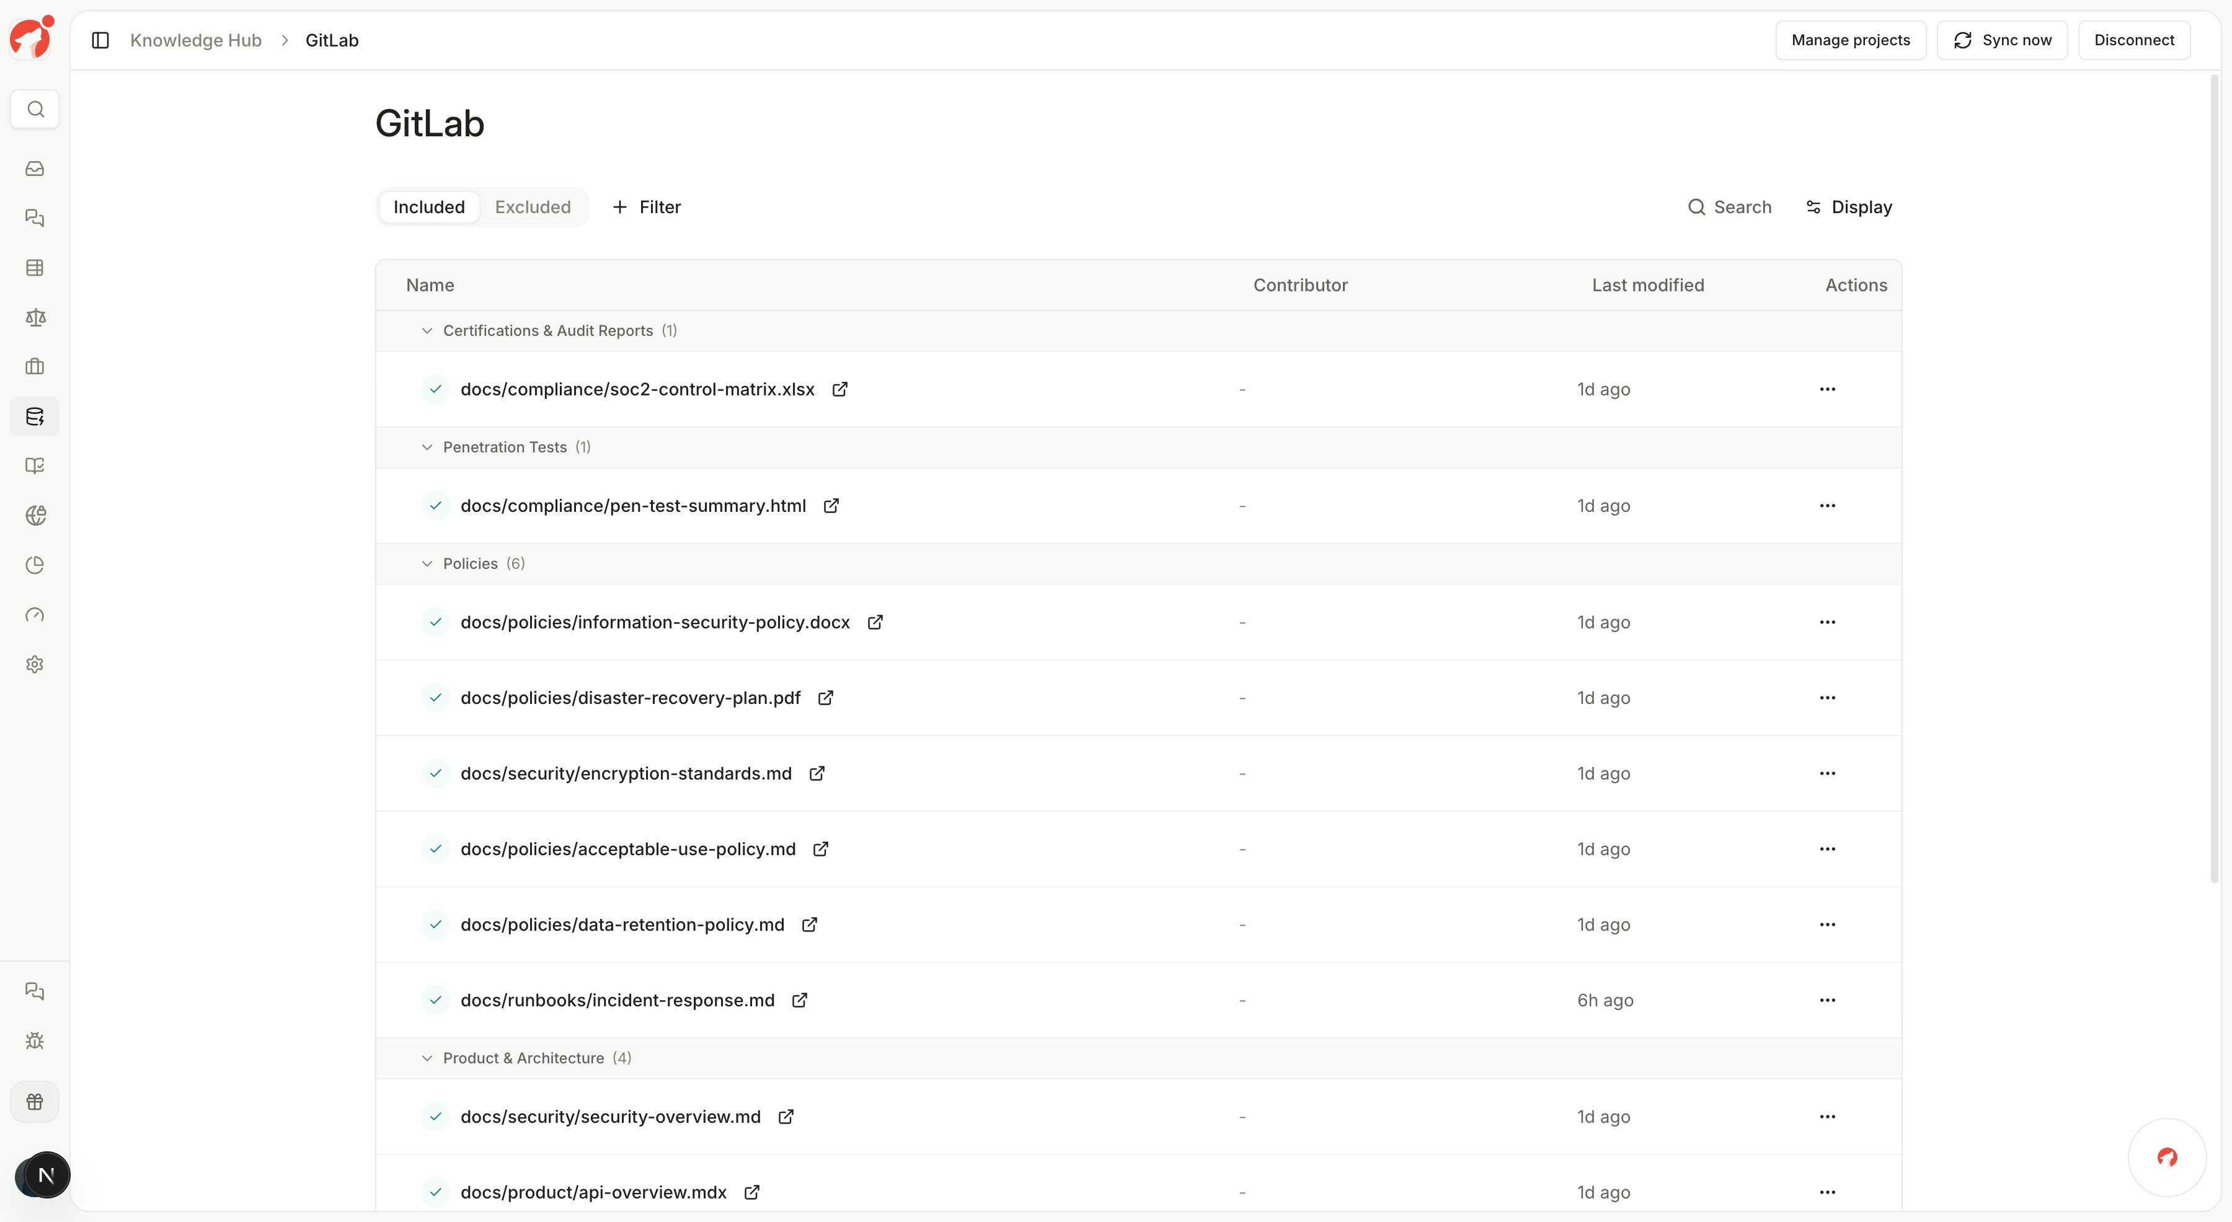This screenshot has height=1222, width=2232.
Task: Open actions menu for incident-response.md
Action: tap(1827, 1000)
